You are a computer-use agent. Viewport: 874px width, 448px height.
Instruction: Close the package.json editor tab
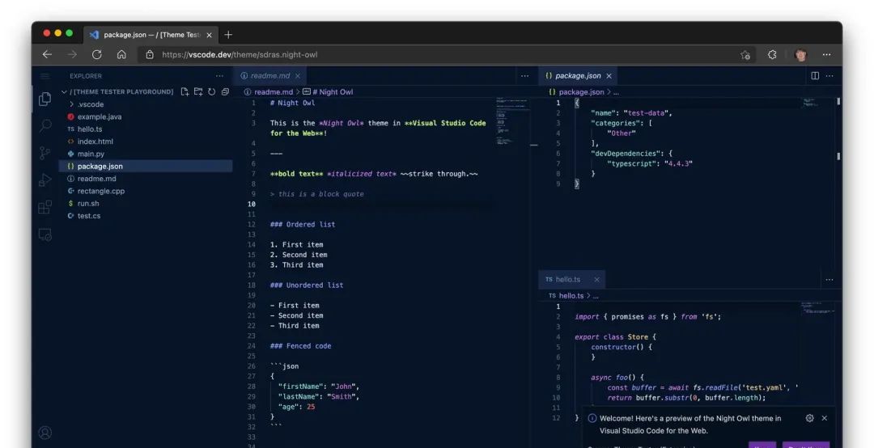tap(609, 76)
